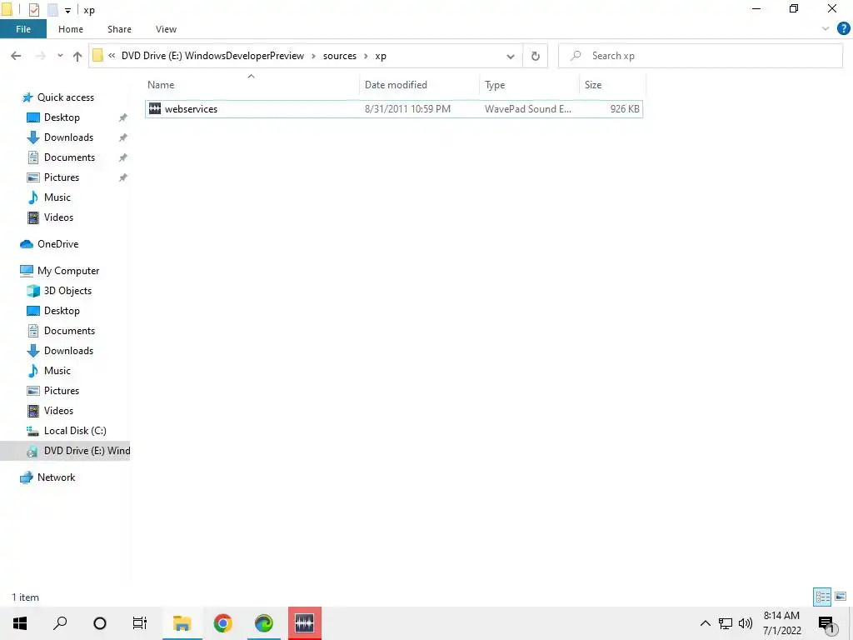The image size is (853, 640).
Task: Open Customize Quick Access Toolbar dropdown
Action: pos(67,10)
